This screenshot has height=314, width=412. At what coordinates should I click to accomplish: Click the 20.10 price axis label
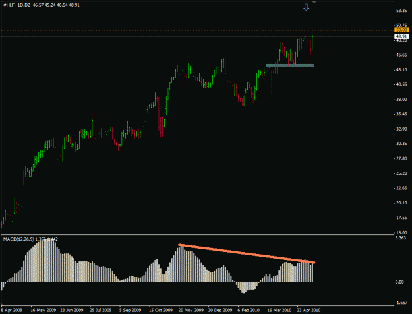pos(401,203)
